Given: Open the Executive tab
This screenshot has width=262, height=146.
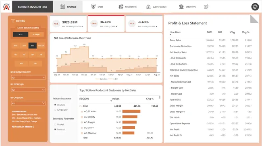Looking at the screenshot, I should pos(187,7).
